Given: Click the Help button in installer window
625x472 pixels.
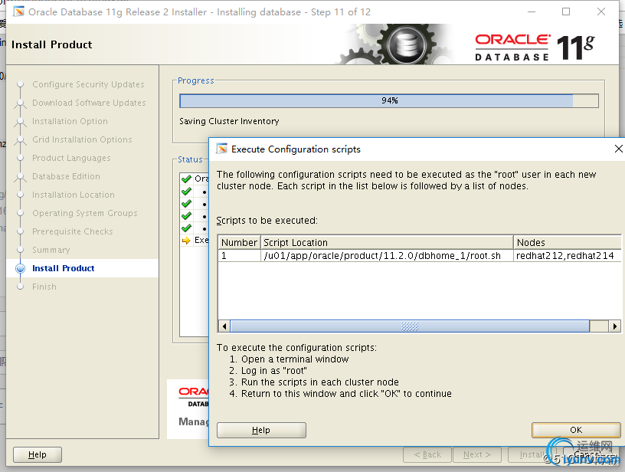Looking at the screenshot, I should tap(38, 454).
